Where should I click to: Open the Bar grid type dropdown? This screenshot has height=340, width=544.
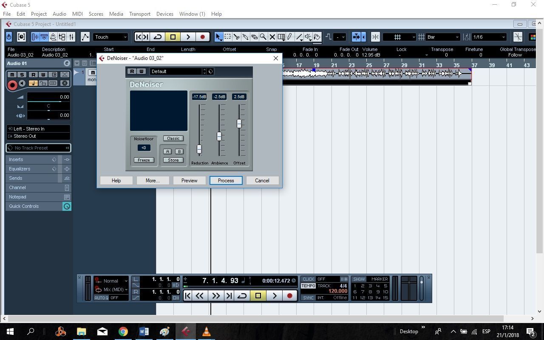443,37
